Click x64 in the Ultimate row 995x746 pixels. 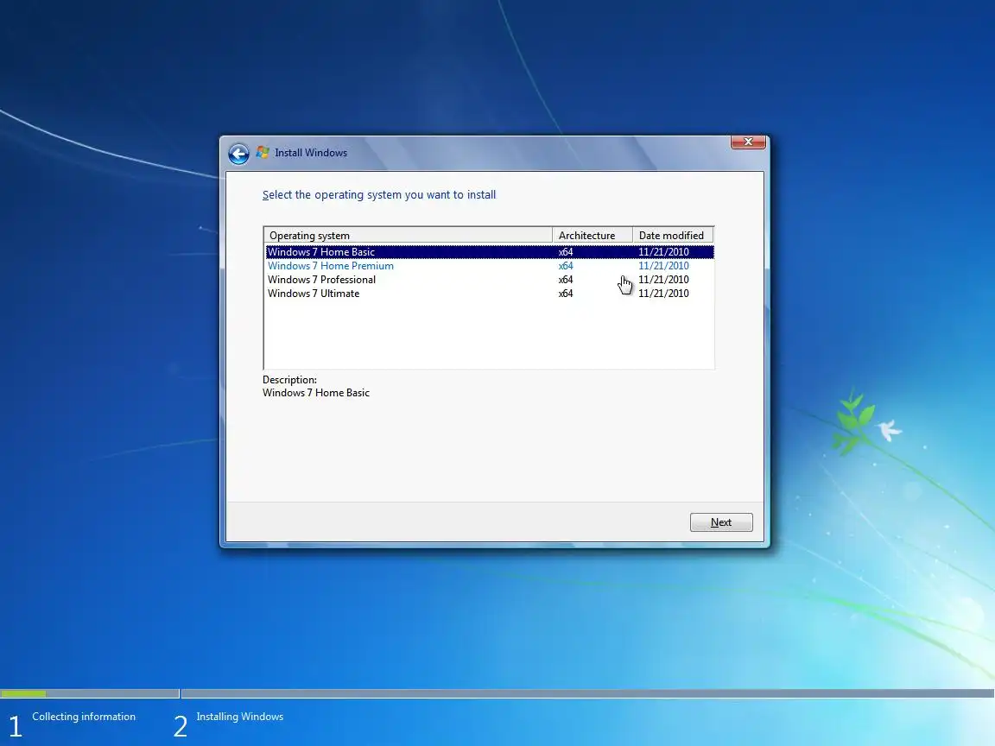(x=566, y=294)
